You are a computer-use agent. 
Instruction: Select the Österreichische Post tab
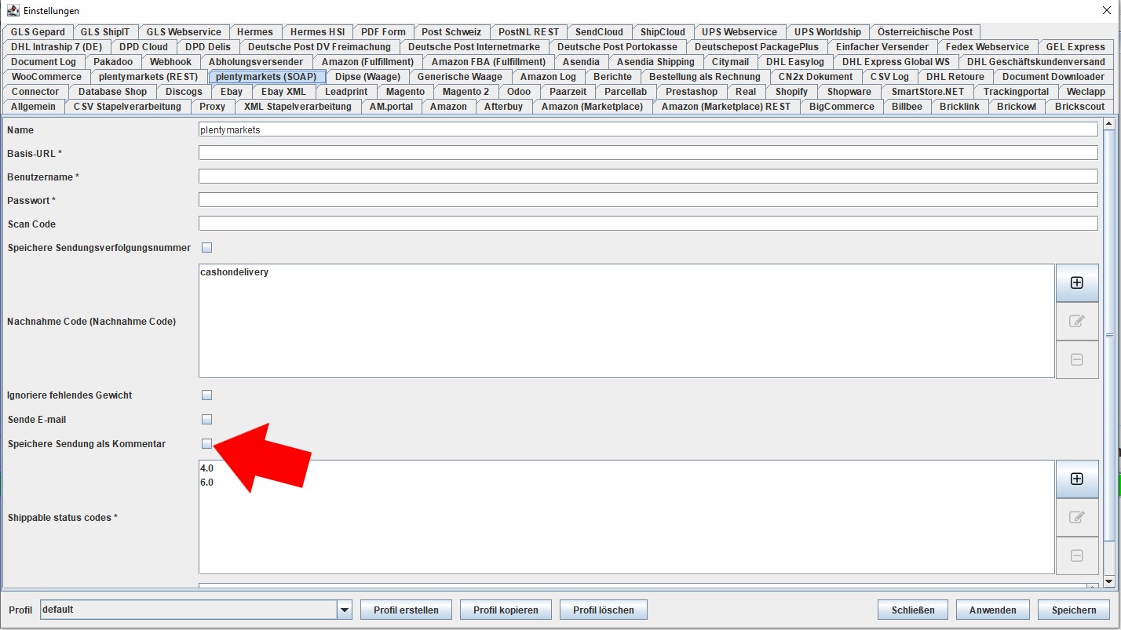click(925, 32)
